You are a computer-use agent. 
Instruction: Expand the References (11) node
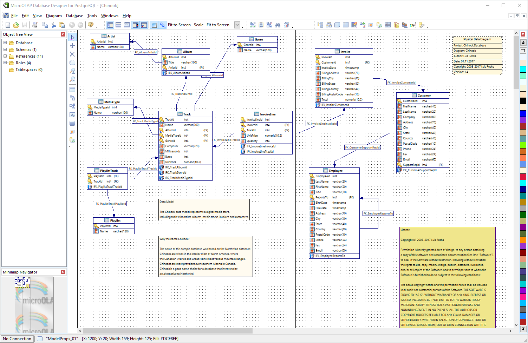(5, 56)
